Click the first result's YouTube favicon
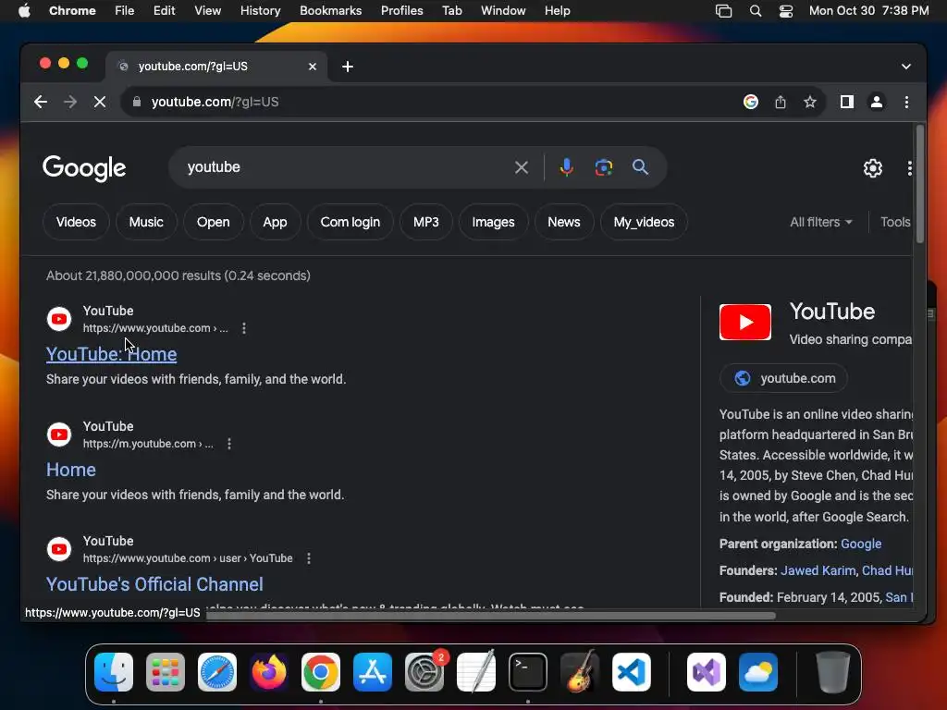 coord(59,319)
